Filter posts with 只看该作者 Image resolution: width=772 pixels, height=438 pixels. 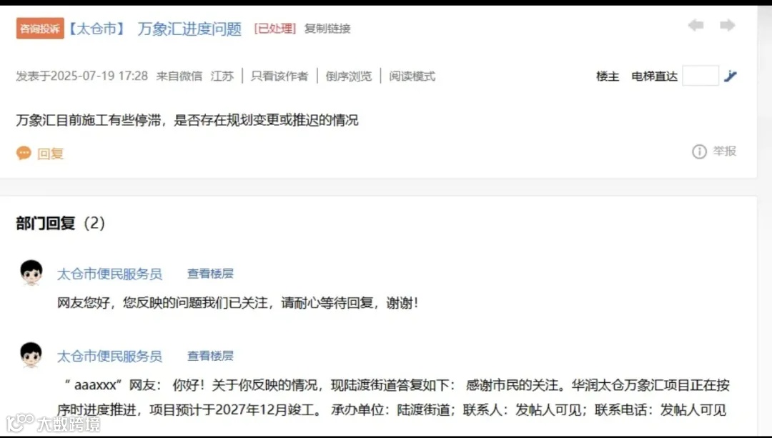pyautogui.click(x=279, y=76)
